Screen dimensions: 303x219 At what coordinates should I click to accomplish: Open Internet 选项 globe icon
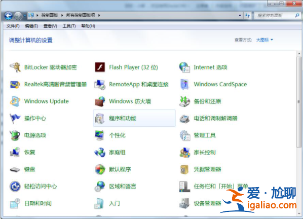184,67
